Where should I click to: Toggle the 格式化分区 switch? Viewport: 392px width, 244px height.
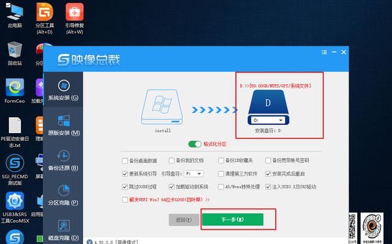(x=194, y=144)
